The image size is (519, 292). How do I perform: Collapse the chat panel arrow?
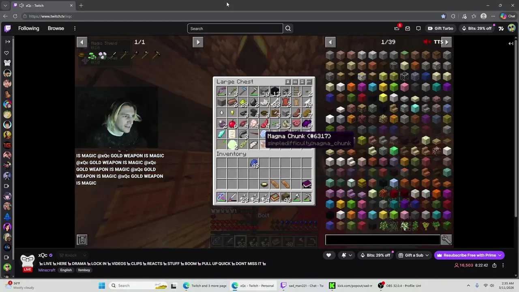[511, 43]
